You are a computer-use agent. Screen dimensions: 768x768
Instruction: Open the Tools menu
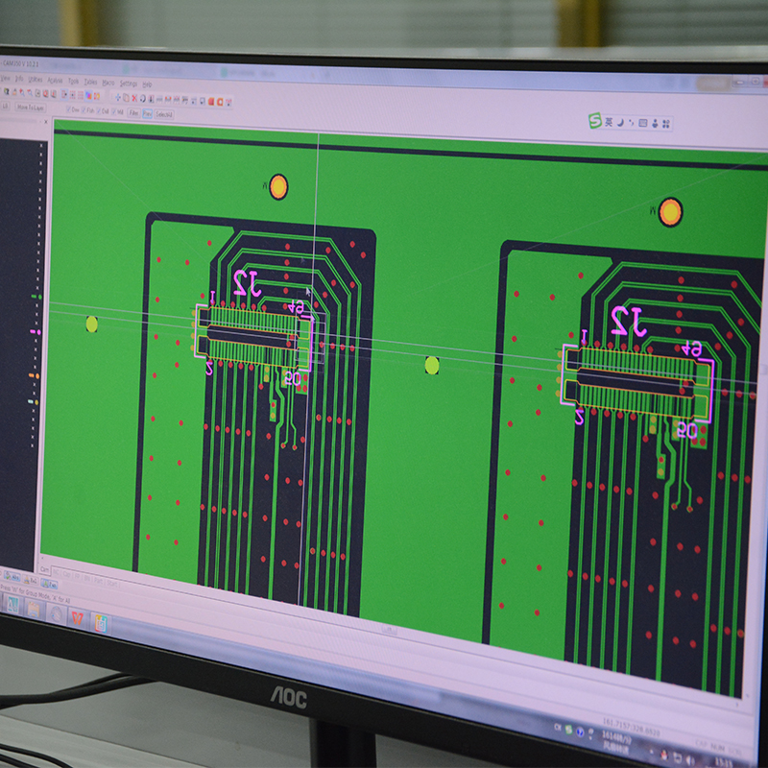point(74,81)
